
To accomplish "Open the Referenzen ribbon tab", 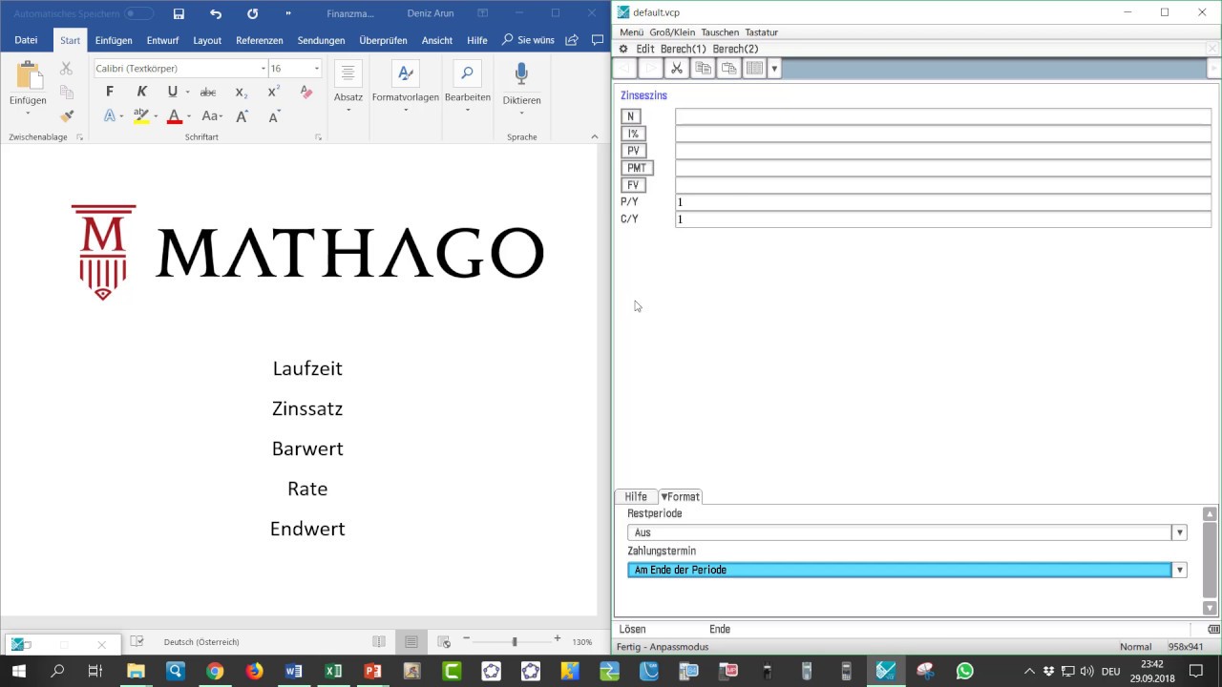I will [260, 40].
